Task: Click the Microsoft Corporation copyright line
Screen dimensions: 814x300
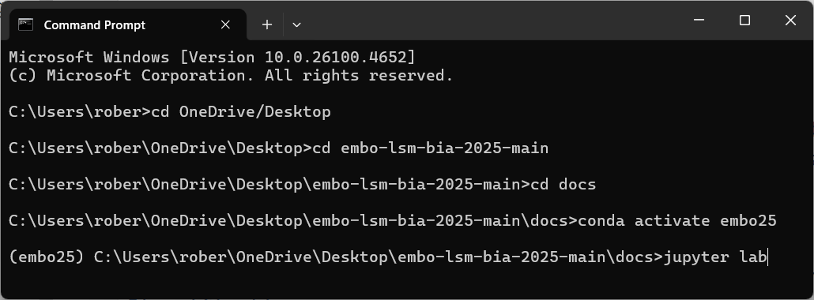Action: click(x=231, y=76)
